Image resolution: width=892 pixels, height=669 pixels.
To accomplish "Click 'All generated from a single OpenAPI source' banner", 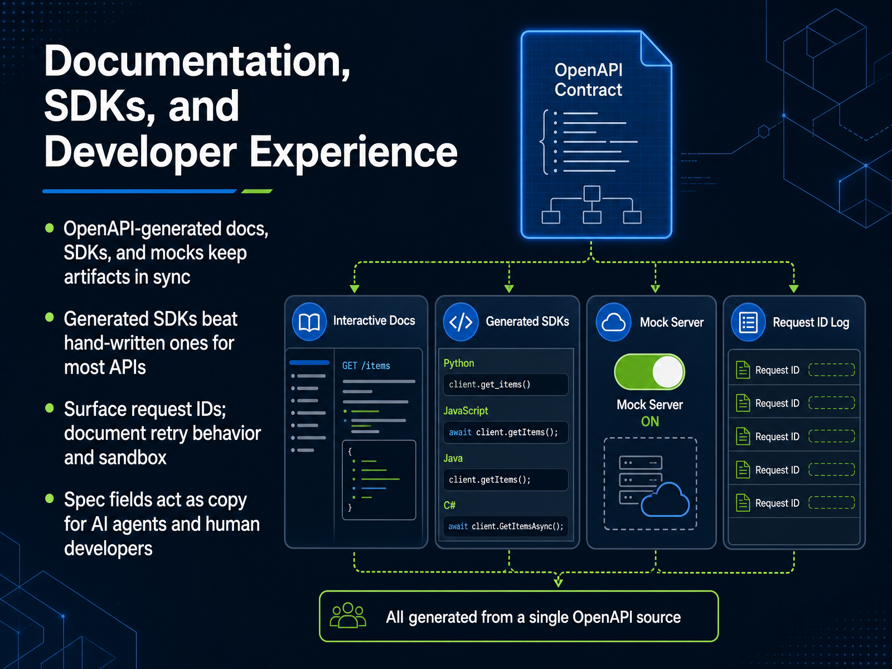I will (x=518, y=617).
